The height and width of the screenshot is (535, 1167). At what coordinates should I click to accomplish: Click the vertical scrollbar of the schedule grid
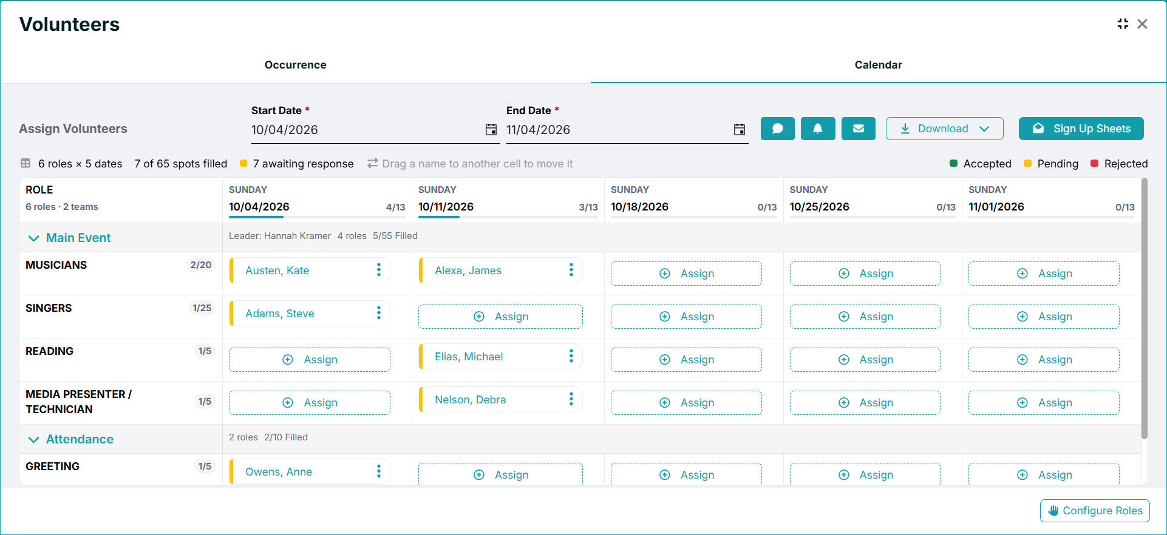click(1145, 308)
